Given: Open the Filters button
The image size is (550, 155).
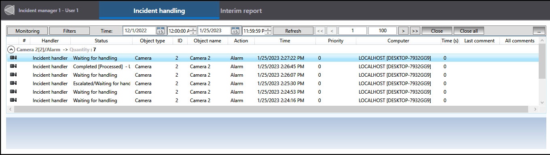Looking at the screenshot, I should (x=70, y=31).
